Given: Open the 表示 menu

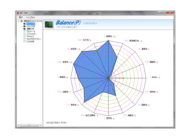Looking at the screenshot, I should [x=21, y=17].
